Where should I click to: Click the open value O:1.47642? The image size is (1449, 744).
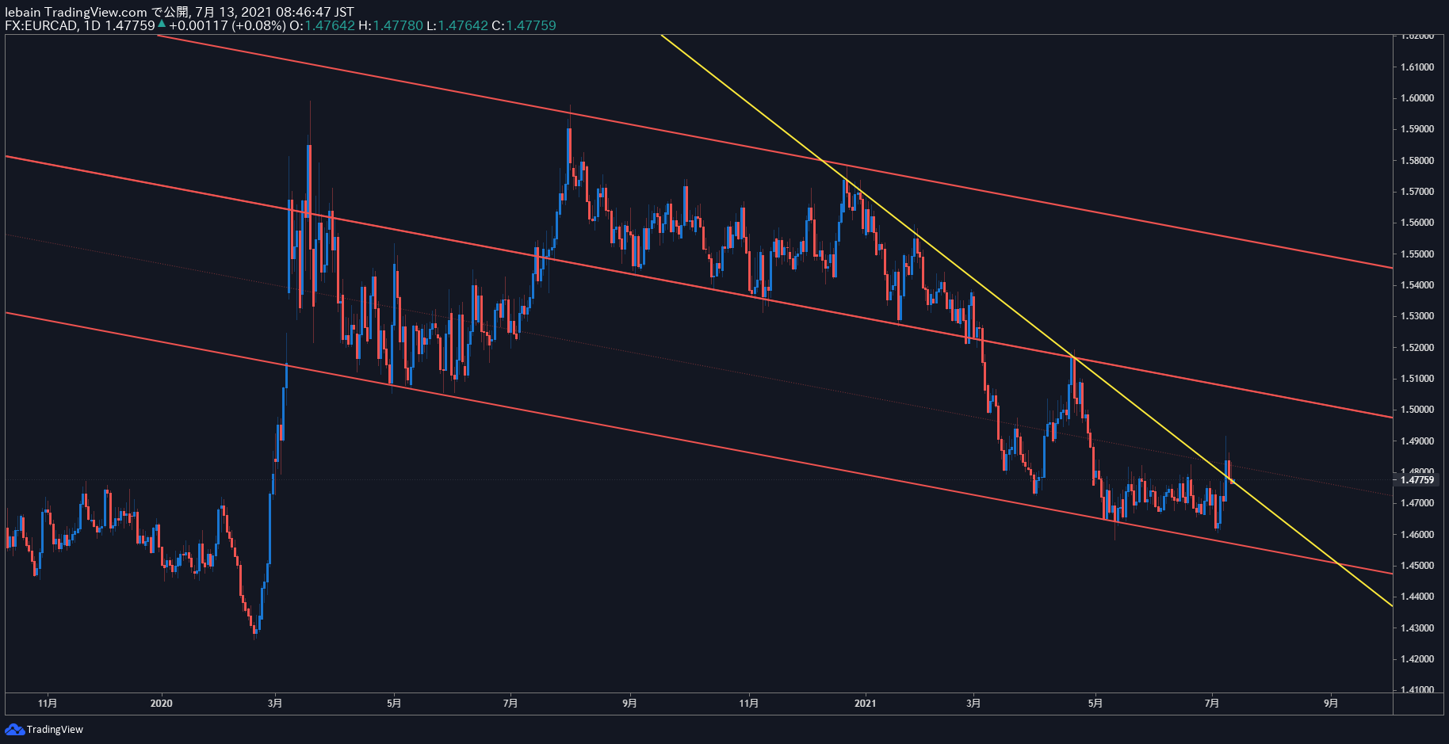coord(322,25)
